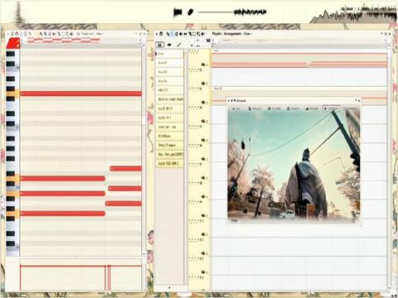Click the arrow icon above the pattern picker
Viewport: 398px width, 298px height.
tap(169, 45)
